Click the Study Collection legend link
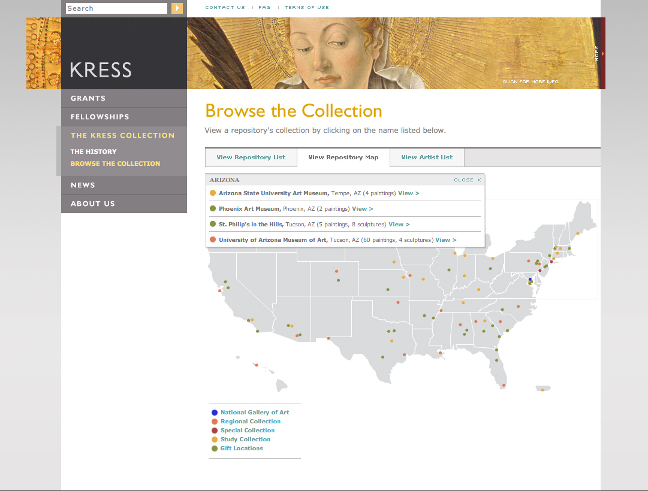Screen dimensions: 648x491 click(246, 440)
